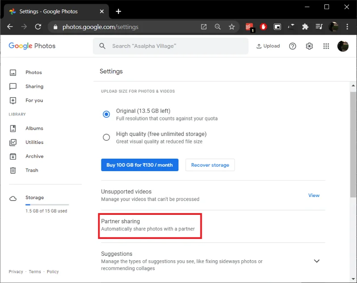Open Photos in the sidebar
The height and width of the screenshot is (283, 357).
[x=34, y=73]
